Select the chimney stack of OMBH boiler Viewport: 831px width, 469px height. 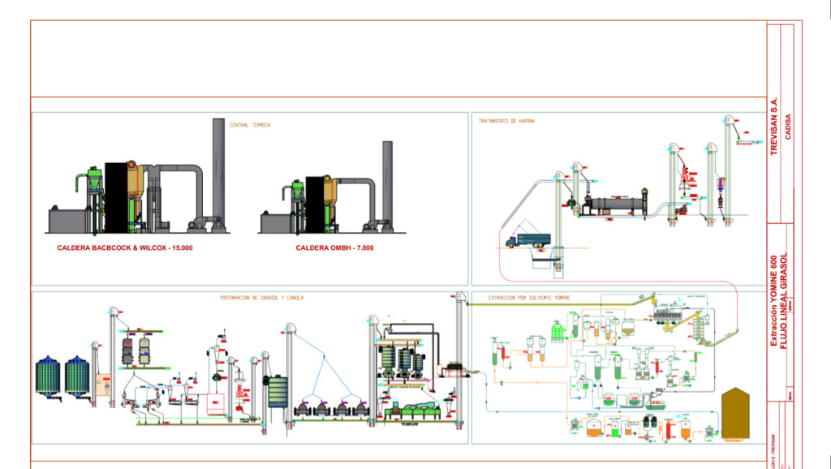click(x=387, y=182)
